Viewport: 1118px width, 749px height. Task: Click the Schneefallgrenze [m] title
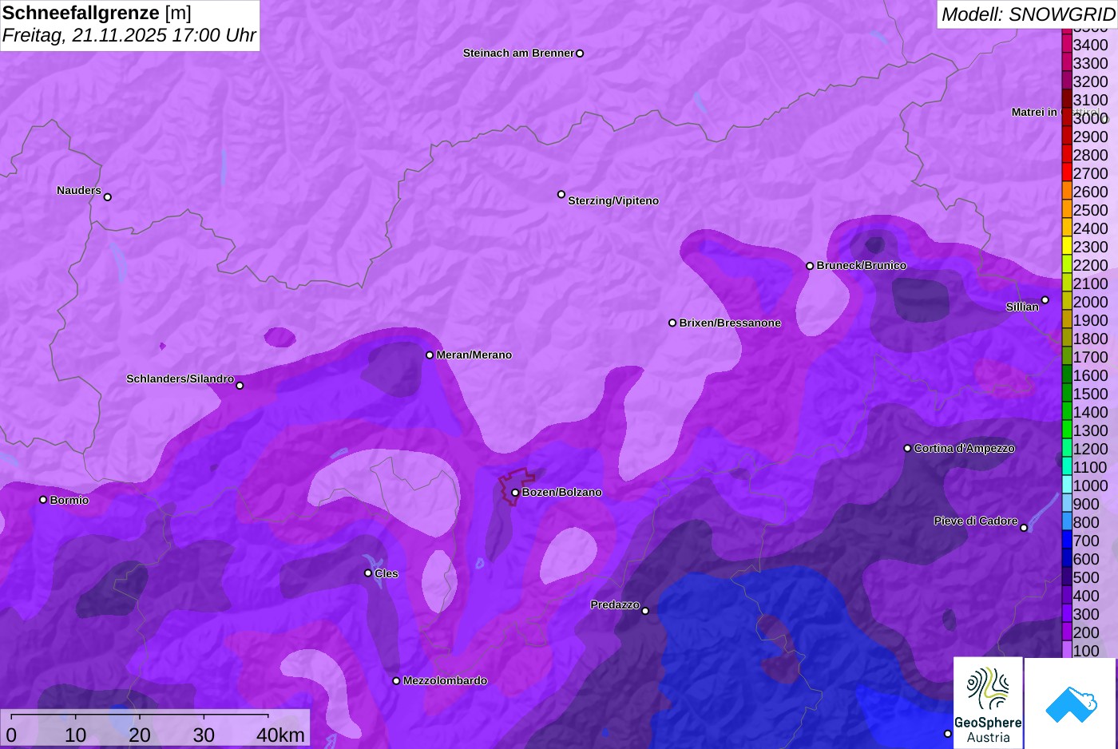click(97, 13)
